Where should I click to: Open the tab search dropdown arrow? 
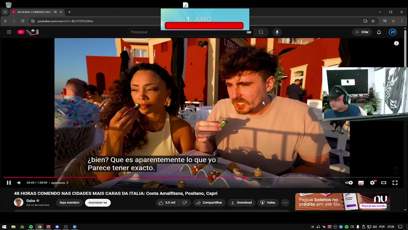coord(5,12)
